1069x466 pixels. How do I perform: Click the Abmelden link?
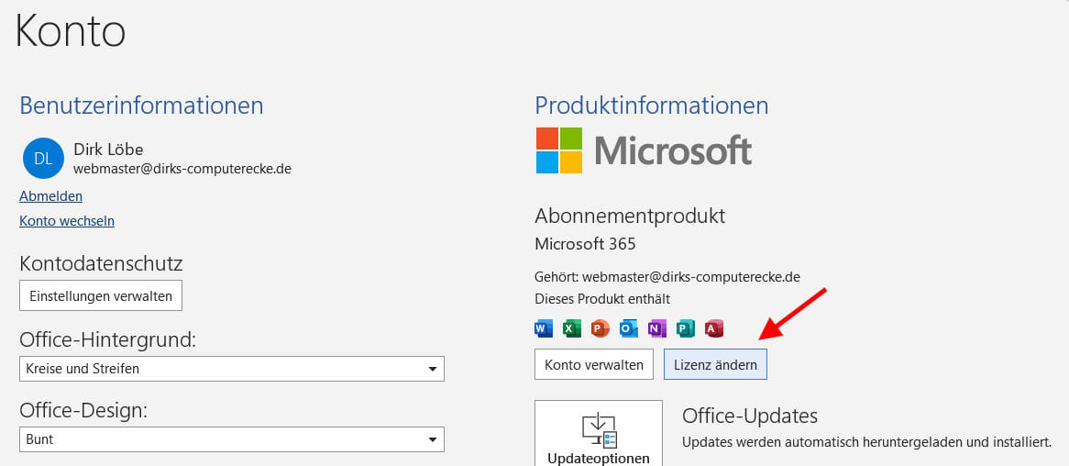coord(51,196)
